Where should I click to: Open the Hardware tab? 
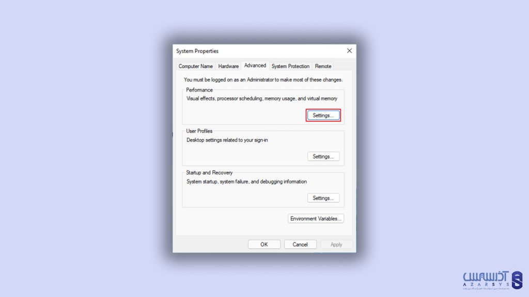228,66
